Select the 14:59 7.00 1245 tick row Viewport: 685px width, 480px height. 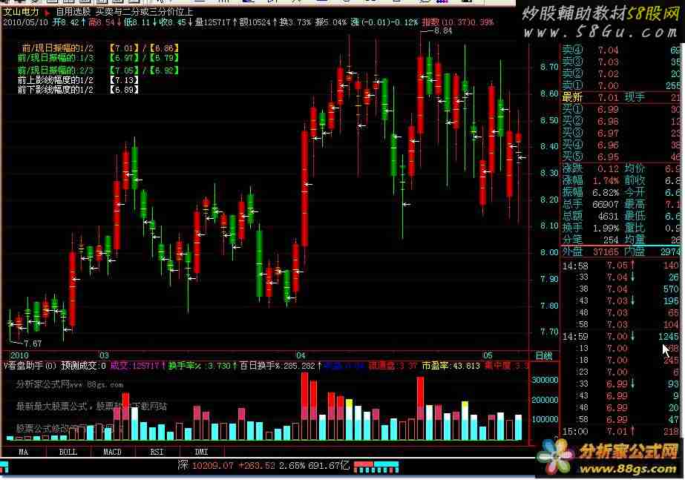pos(621,336)
